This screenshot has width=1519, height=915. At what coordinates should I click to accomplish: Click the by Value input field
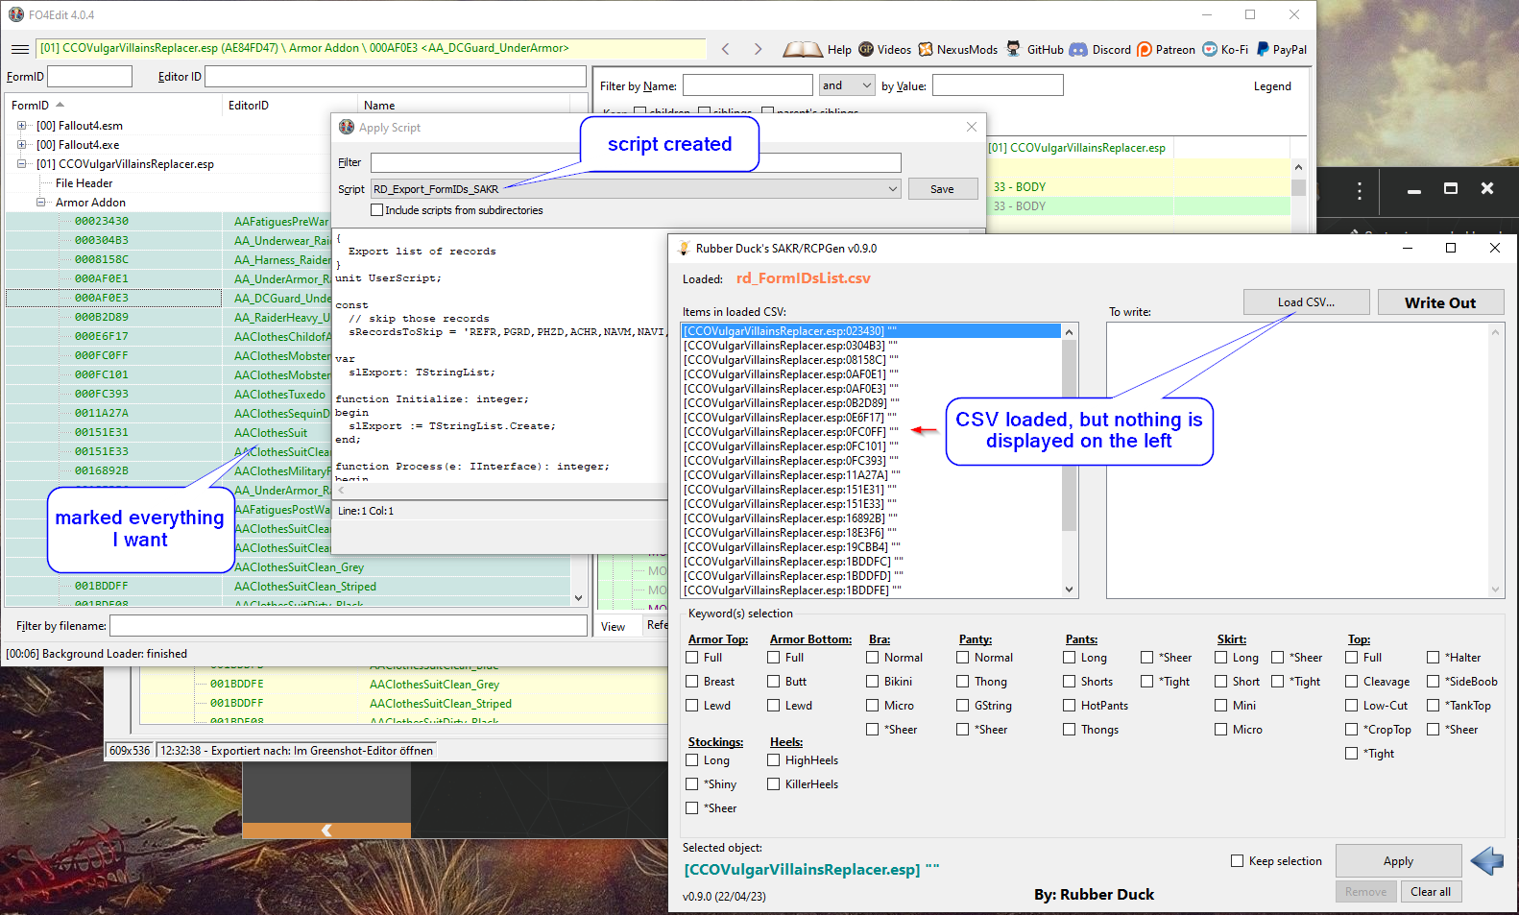(998, 85)
